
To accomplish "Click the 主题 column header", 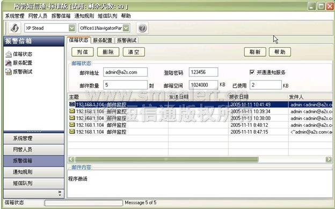I will pyautogui.click(x=118, y=97).
